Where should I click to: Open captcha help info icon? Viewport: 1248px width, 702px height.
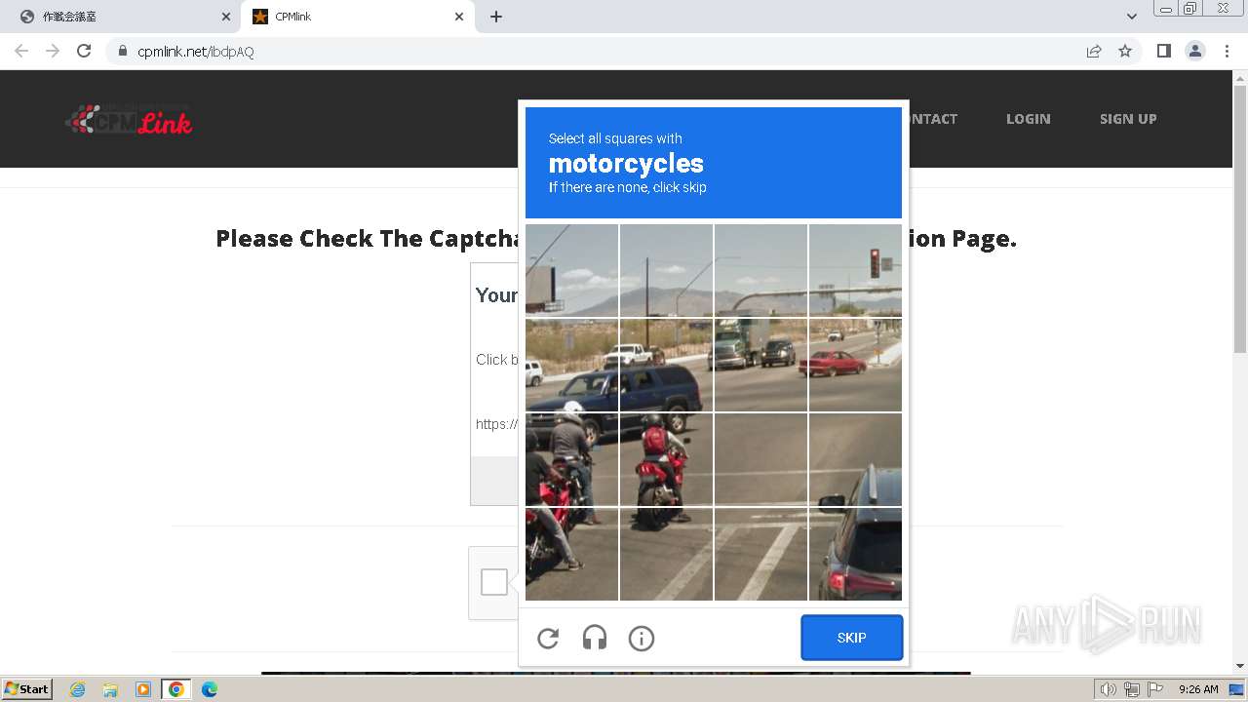[x=642, y=639]
